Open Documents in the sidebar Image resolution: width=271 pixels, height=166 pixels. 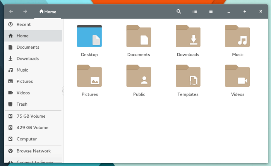click(33, 47)
